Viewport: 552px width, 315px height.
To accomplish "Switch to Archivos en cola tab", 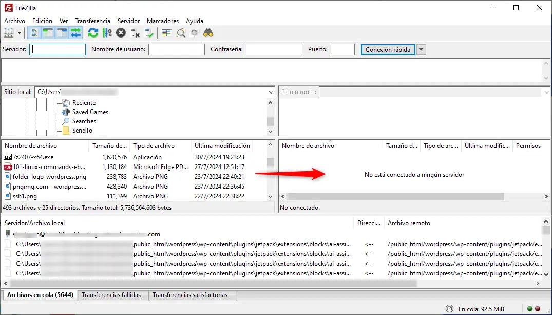I will click(x=40, y=295).
